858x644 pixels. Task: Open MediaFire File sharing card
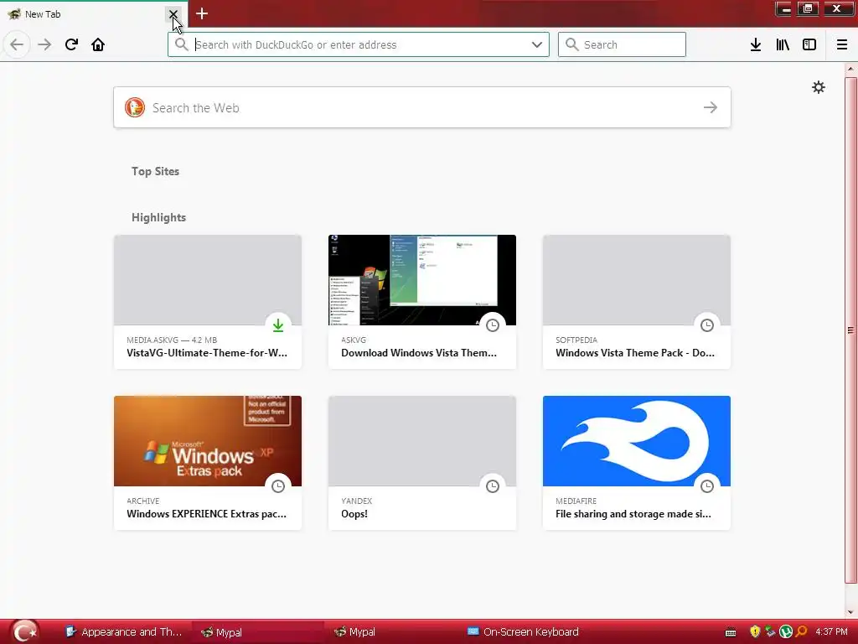(637, 463)
